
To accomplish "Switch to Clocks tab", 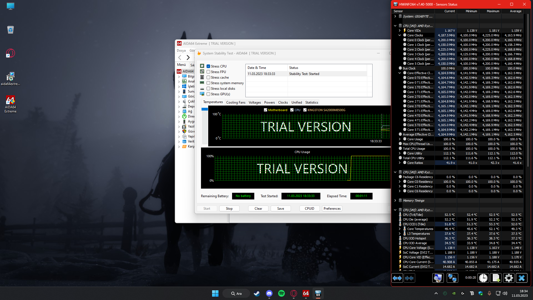I will 283,102.
